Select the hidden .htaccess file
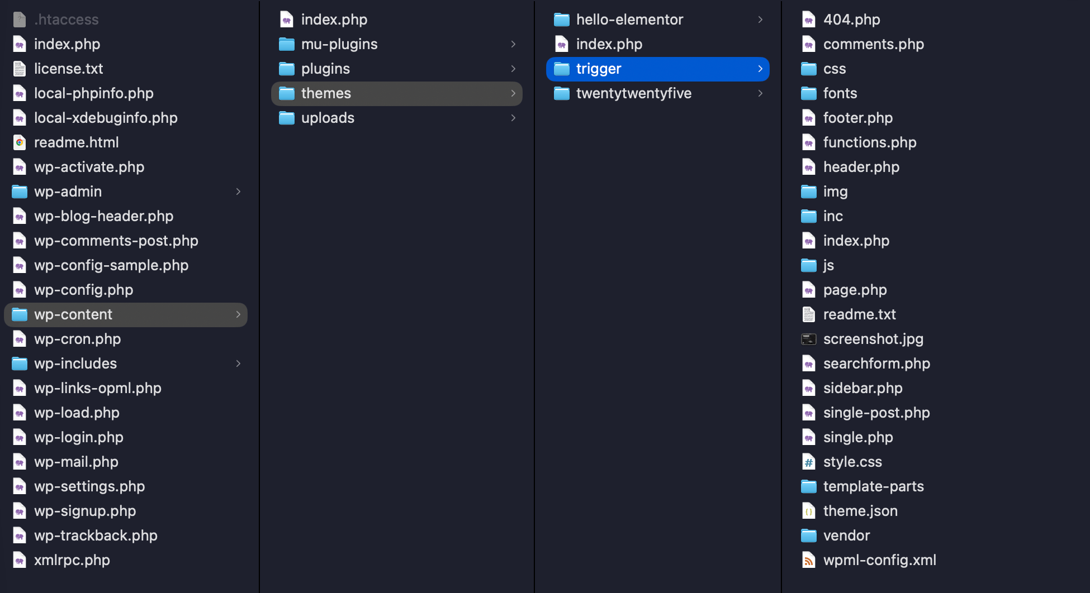 click(x=66, y=20)
